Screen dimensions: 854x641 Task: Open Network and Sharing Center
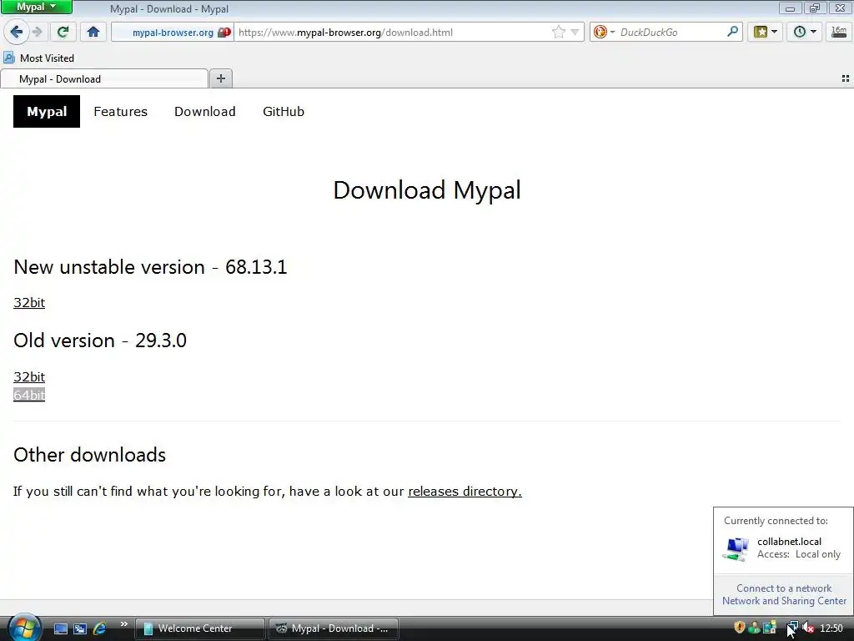click(x=784, y=601)
